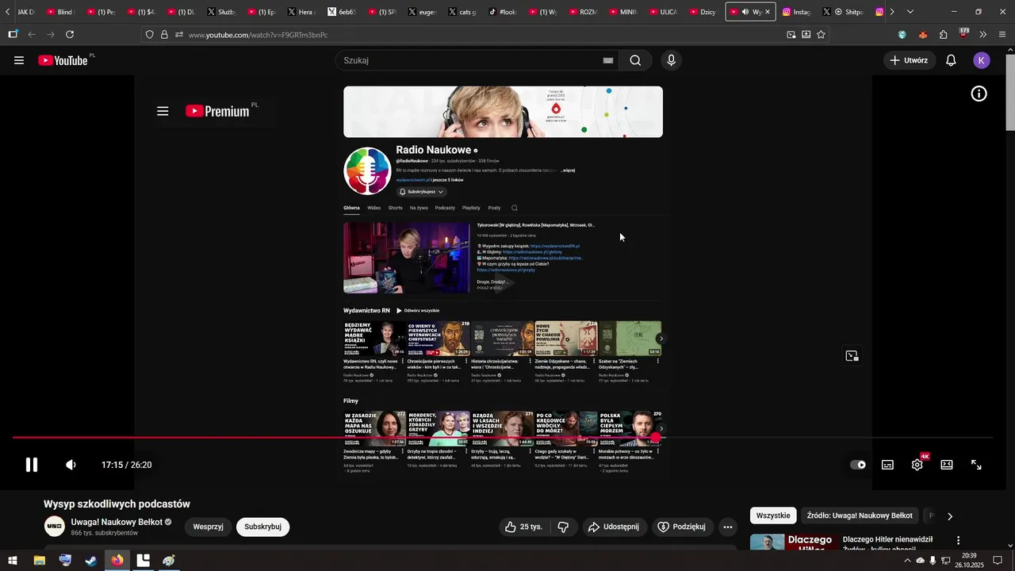The image size is (1015, 571).
Task: Open the Uwaga! Naukowy Bełkot channel name
Action: (x=117, y=522)
